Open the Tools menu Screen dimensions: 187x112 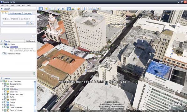coord(18,5)
